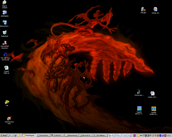Select the master_111 document icon
172x137 pixels.
tap(152, 95)
